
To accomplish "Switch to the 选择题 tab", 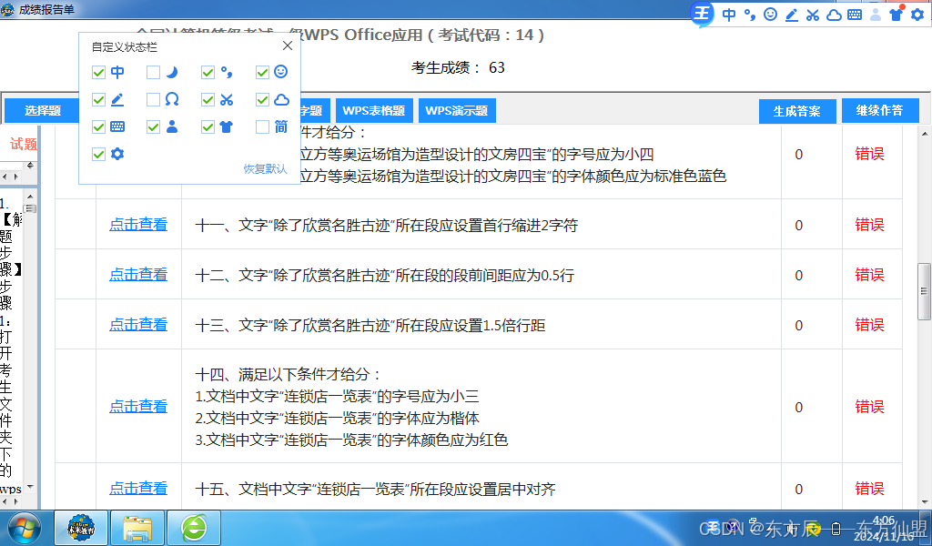I will 43,110.
